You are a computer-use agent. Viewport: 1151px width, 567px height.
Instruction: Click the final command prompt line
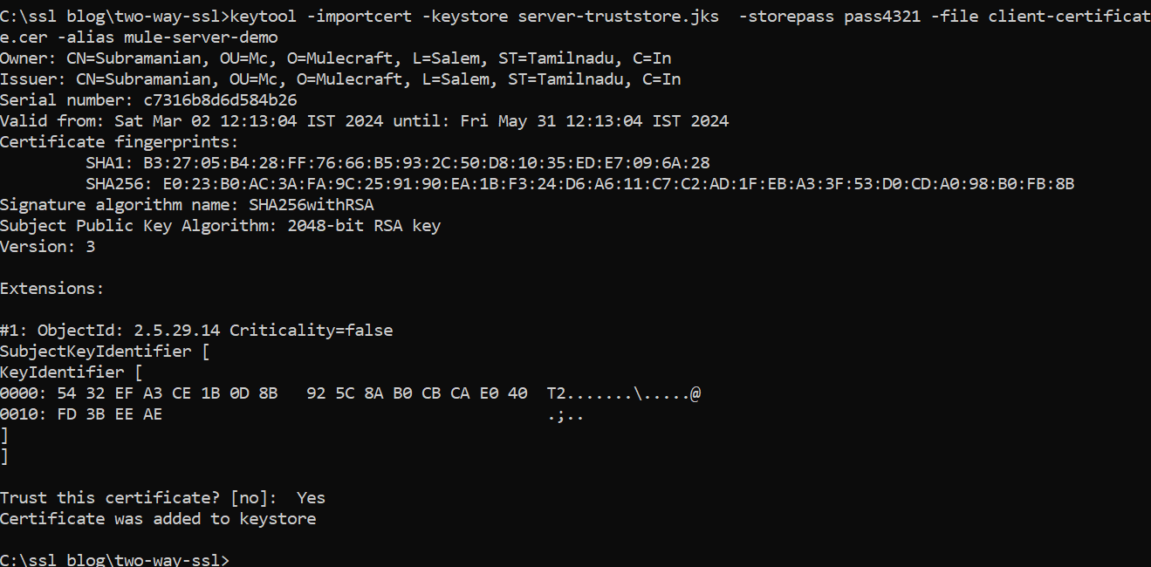[115, 559]
